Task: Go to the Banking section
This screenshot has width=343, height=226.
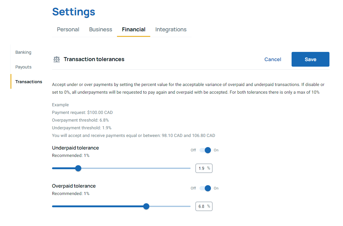Action: (23, 53)
